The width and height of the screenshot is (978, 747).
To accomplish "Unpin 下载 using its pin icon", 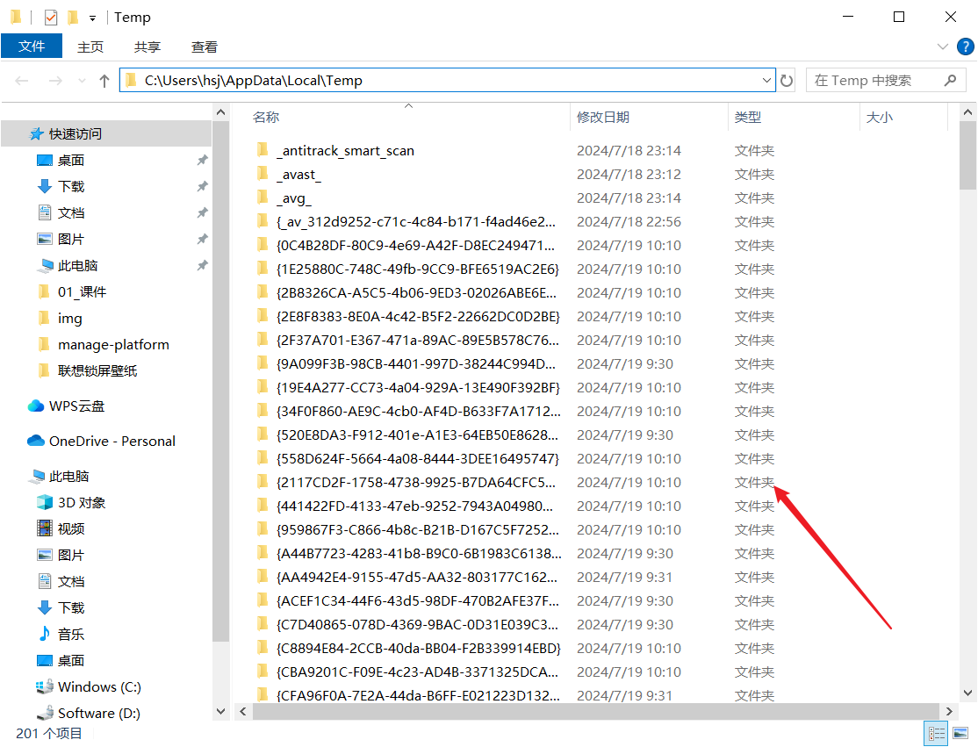I will click(x=202, y=186).
